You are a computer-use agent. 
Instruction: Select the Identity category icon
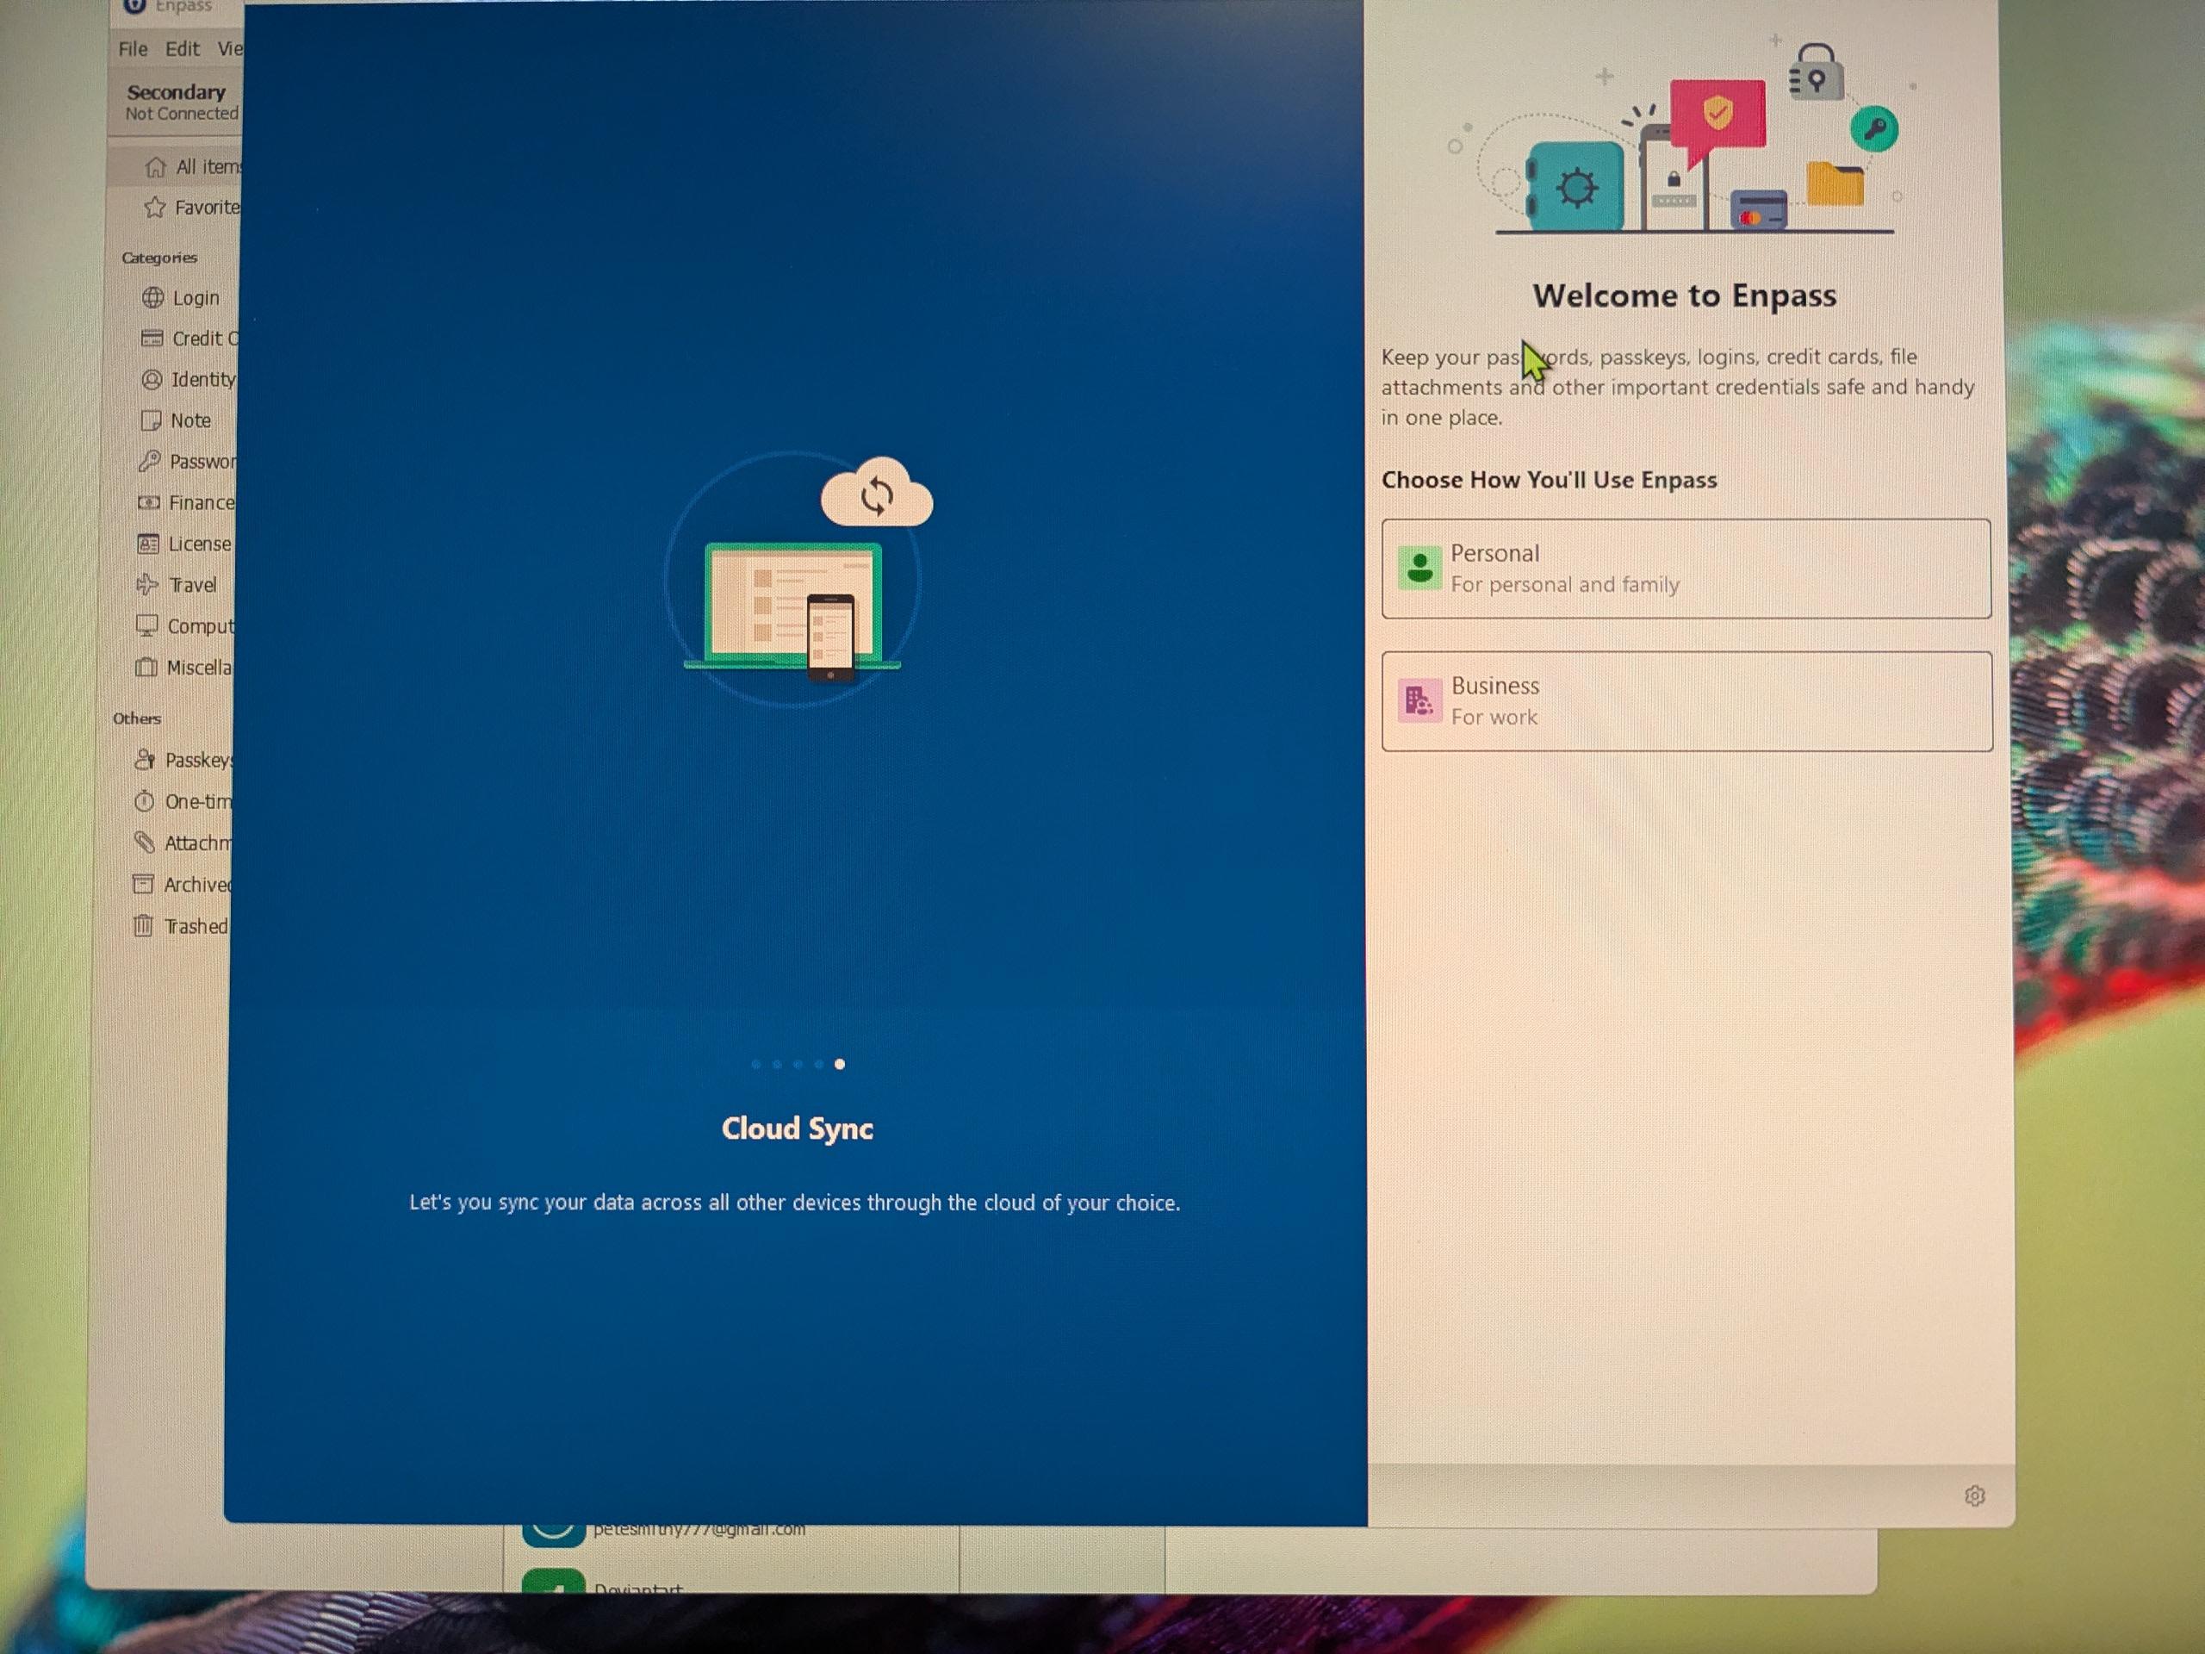click(152, 380)
